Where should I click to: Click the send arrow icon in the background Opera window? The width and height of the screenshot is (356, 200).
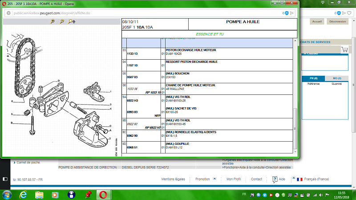tap(344, 13)
